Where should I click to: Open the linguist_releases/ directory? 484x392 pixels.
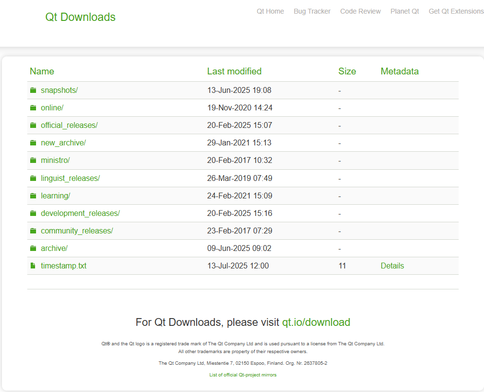(71, 178)
